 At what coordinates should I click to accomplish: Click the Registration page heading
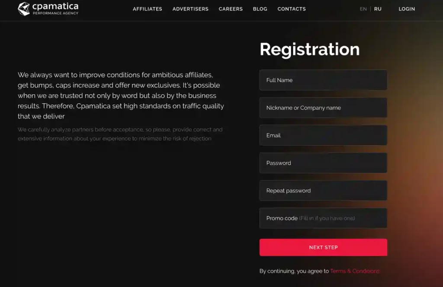coord(309,49)
